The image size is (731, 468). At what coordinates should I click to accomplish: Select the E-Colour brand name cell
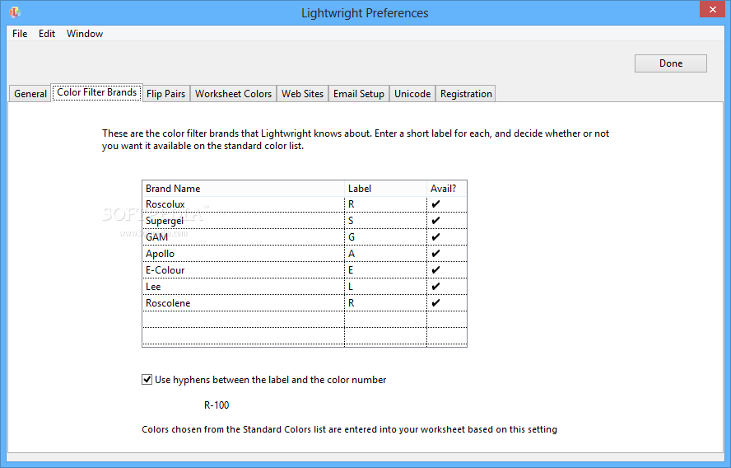point(244,270)
